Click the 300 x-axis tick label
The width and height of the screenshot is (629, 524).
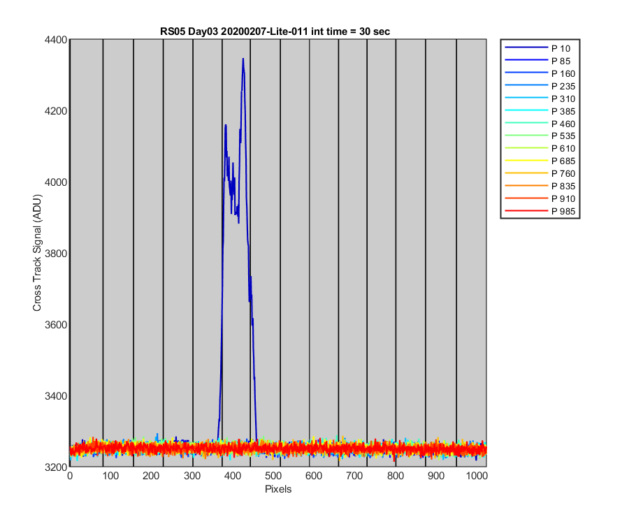(x=191, y=476)
